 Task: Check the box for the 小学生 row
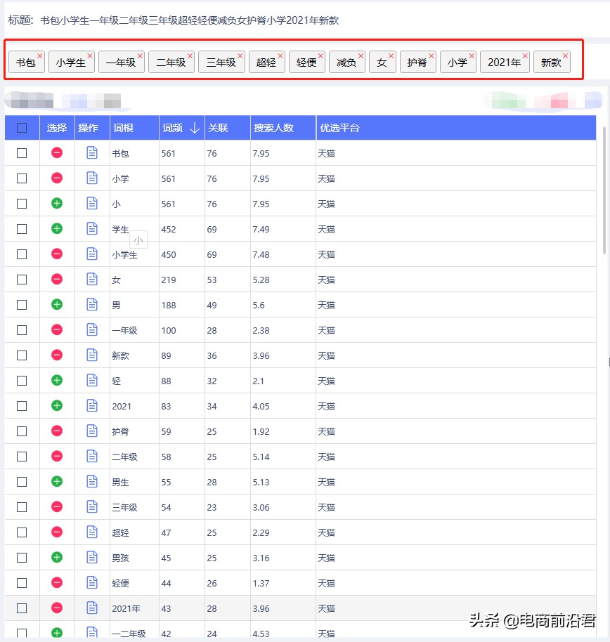22,254
